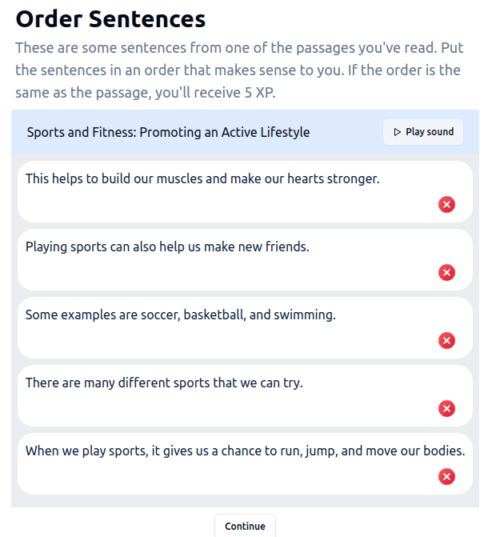Select the 'When we play sports' sentence text
Screen dimensions: 488x537
245,451
